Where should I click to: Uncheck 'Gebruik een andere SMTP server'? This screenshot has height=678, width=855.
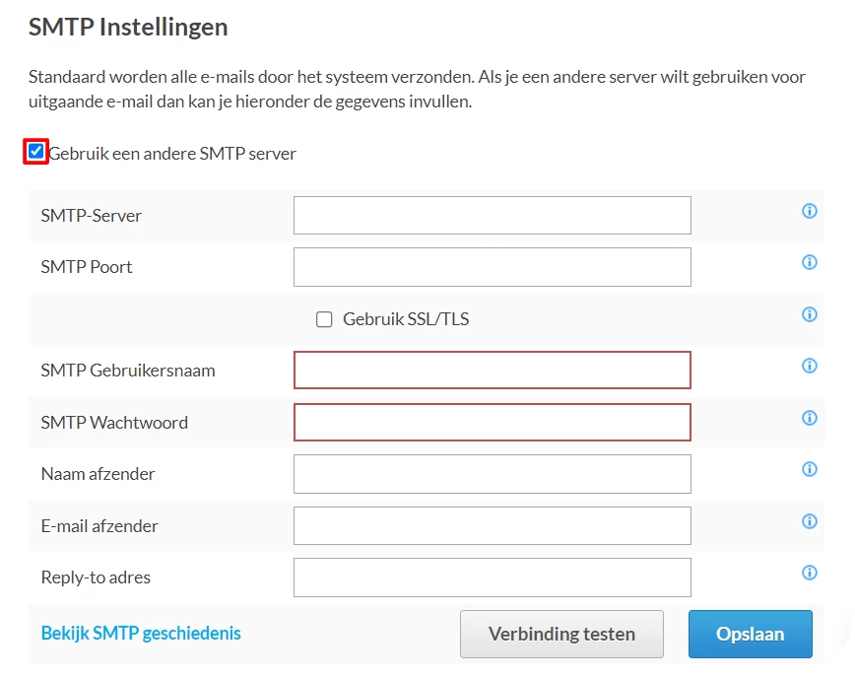tap(36, 152)
